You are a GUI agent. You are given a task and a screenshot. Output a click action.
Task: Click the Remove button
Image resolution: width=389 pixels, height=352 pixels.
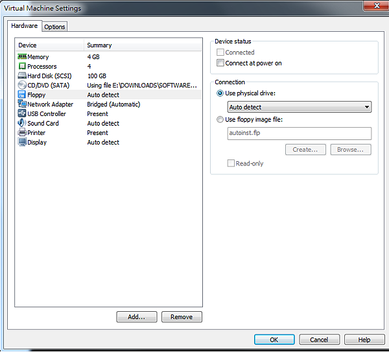(182, 317)
